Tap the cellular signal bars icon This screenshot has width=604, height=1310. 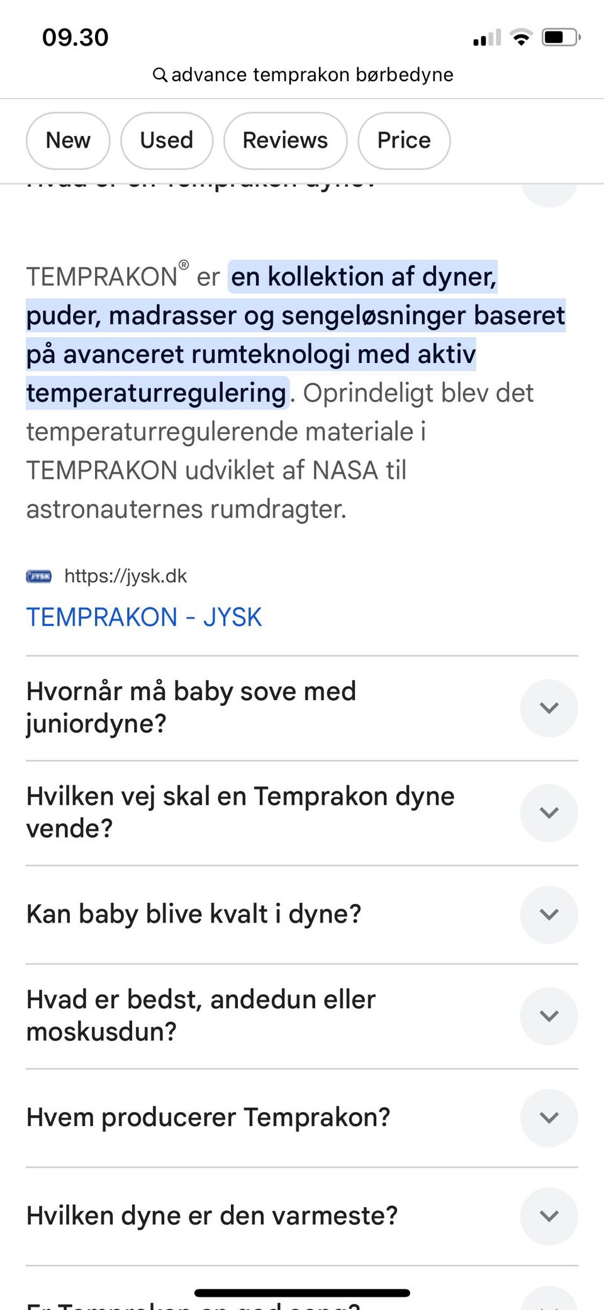point(486,38)
